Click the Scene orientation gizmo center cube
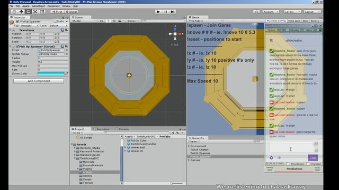339x190 pixels. click(x=175, y=34)
